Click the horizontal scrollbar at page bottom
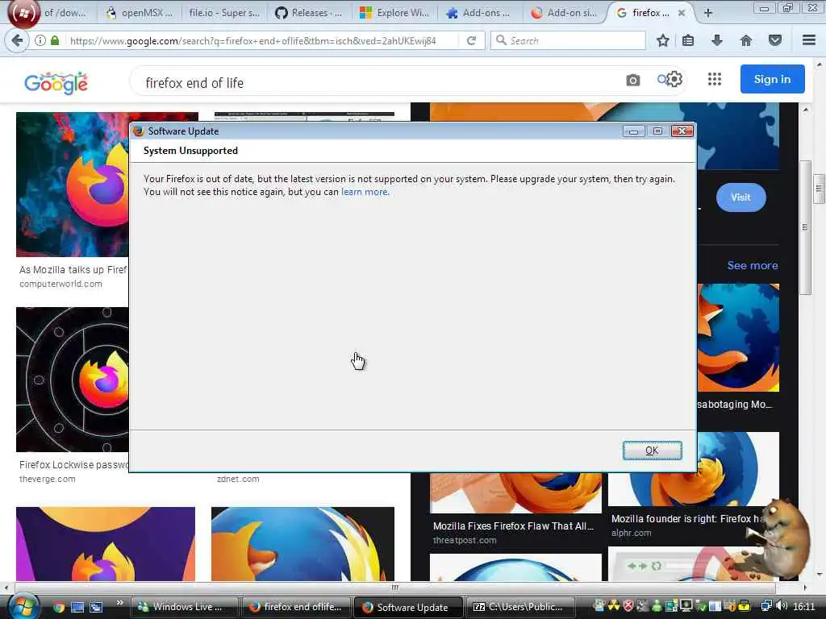This screenshot has width=826, height=619. coord(395,588)
